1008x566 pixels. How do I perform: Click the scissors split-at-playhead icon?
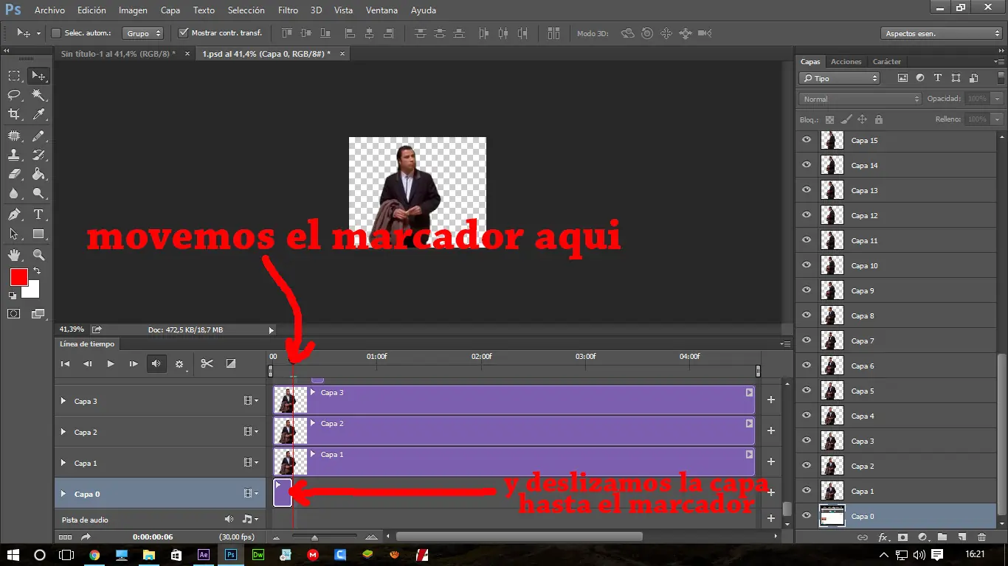coord(207,363)
